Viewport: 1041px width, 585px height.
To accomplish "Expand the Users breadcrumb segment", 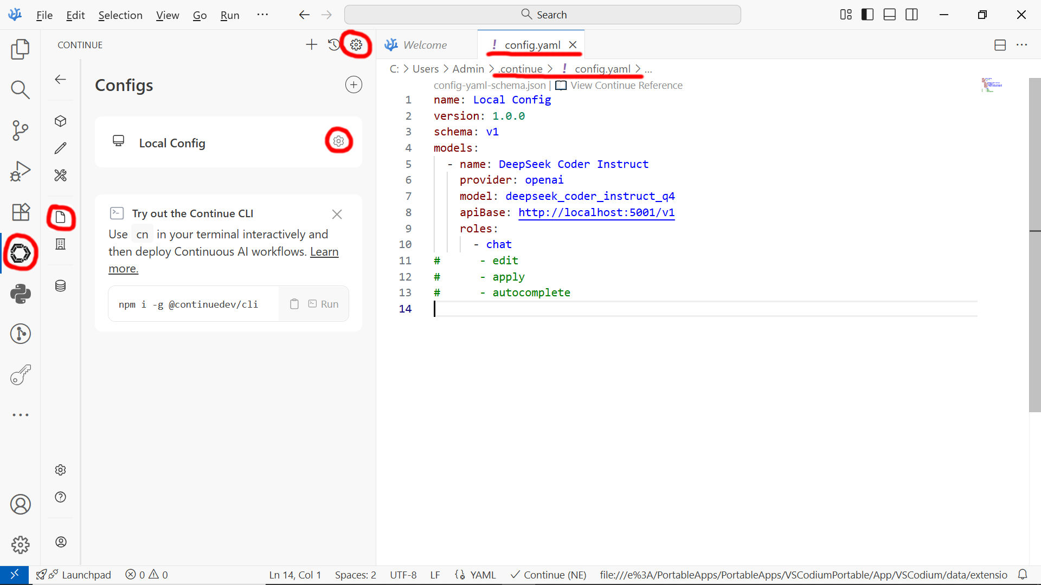I will coord(425,69).
